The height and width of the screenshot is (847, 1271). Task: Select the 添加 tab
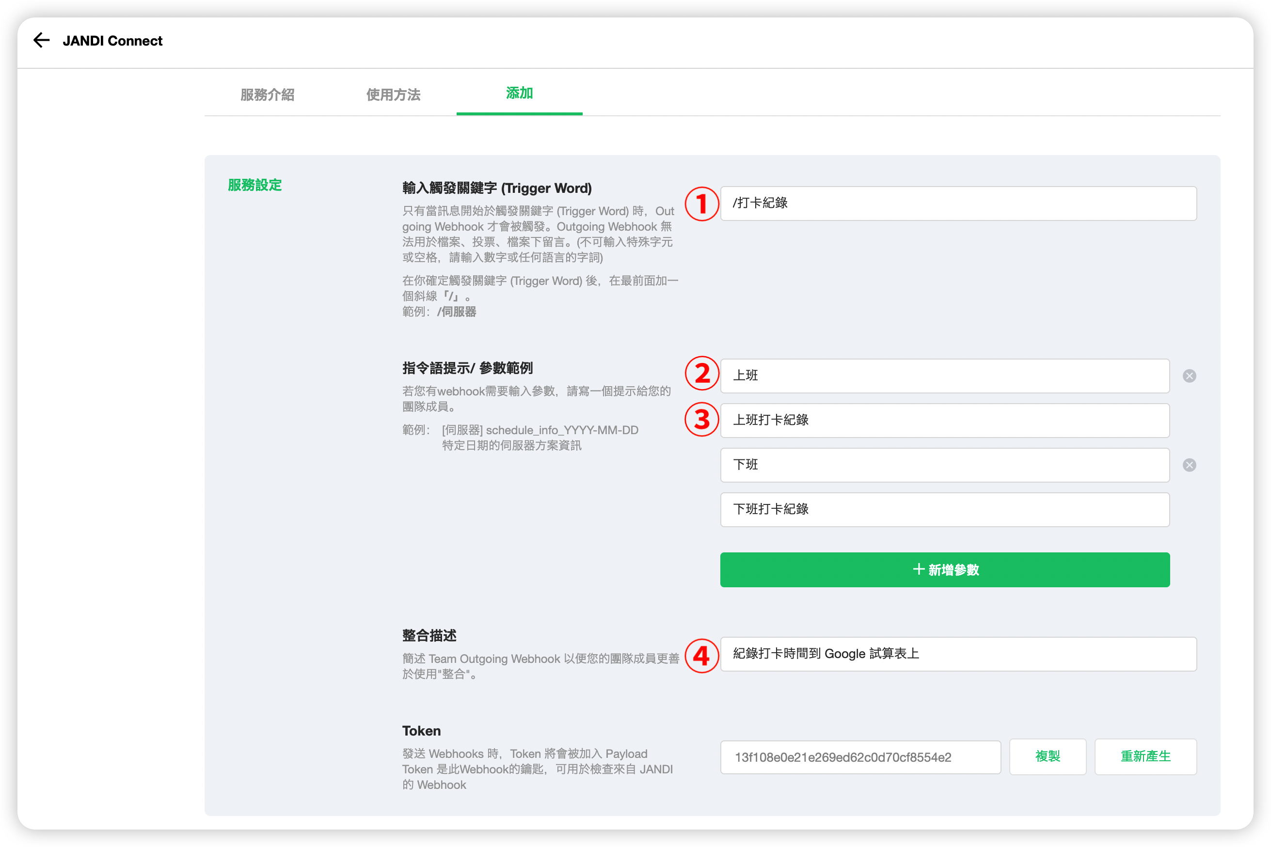pos(519,94)
